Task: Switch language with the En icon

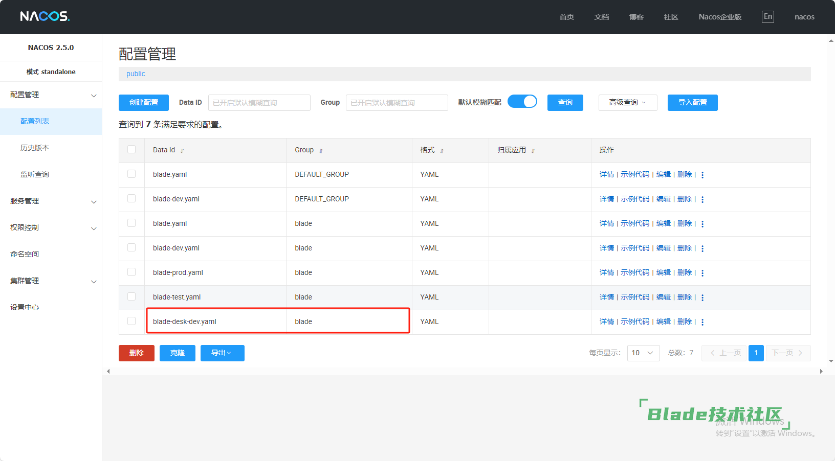Action: pos(767,16)
